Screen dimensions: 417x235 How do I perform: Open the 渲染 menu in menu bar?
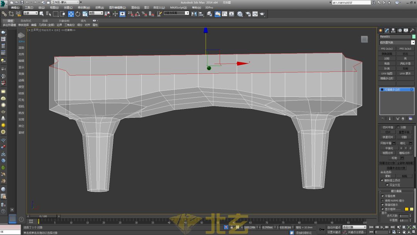(135, 7)
